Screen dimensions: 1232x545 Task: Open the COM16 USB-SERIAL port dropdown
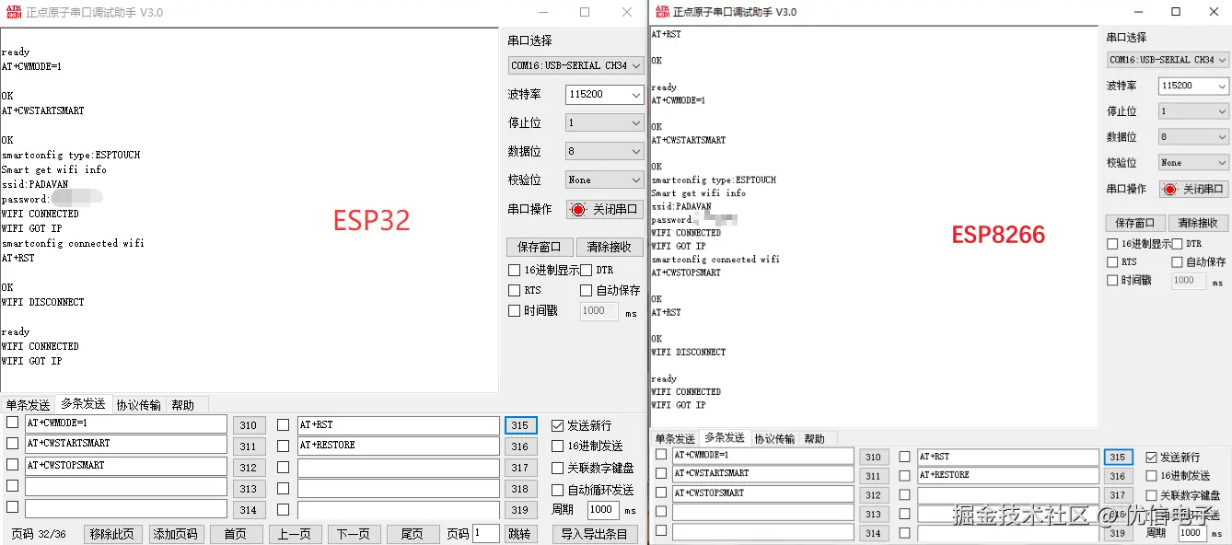click(x=575, y=65)
